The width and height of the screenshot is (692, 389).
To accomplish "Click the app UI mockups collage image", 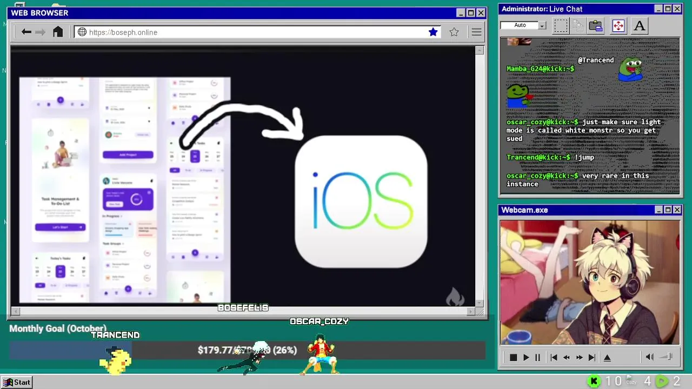I will 125,190.
